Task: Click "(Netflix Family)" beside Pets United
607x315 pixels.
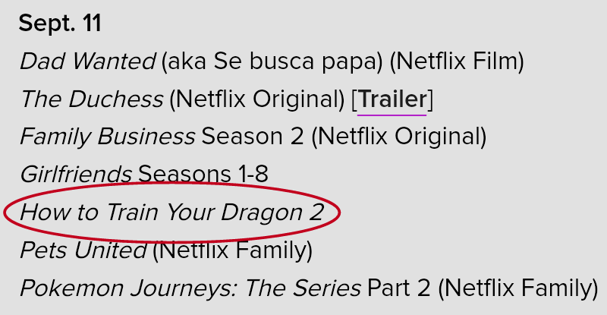Action: 232,250
